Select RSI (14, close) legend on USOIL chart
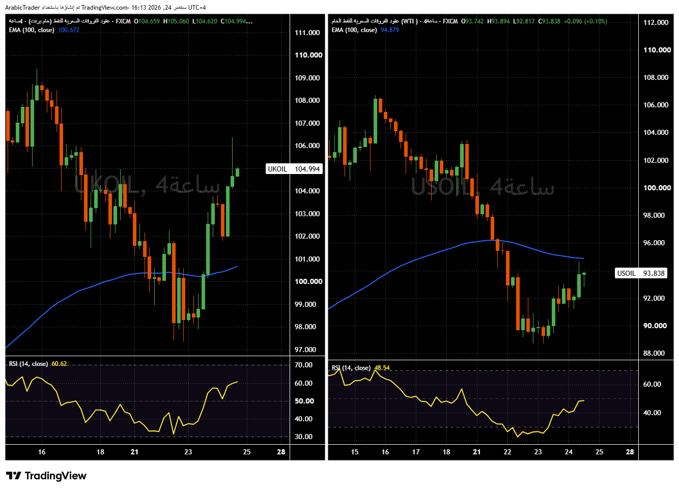This screenshot has width=679, height=491. coord(351,368)
